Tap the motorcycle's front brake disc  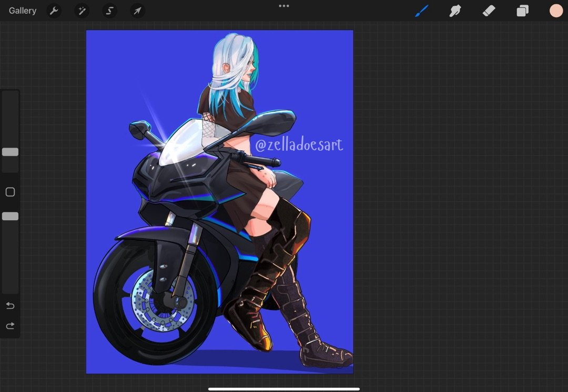[x=154, y=301]
